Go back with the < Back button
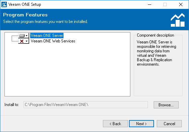This screenshot has width=189, height=132. [x=115, y=123]
